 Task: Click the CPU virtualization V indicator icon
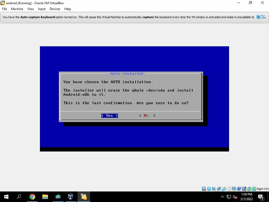click(244, 189)
